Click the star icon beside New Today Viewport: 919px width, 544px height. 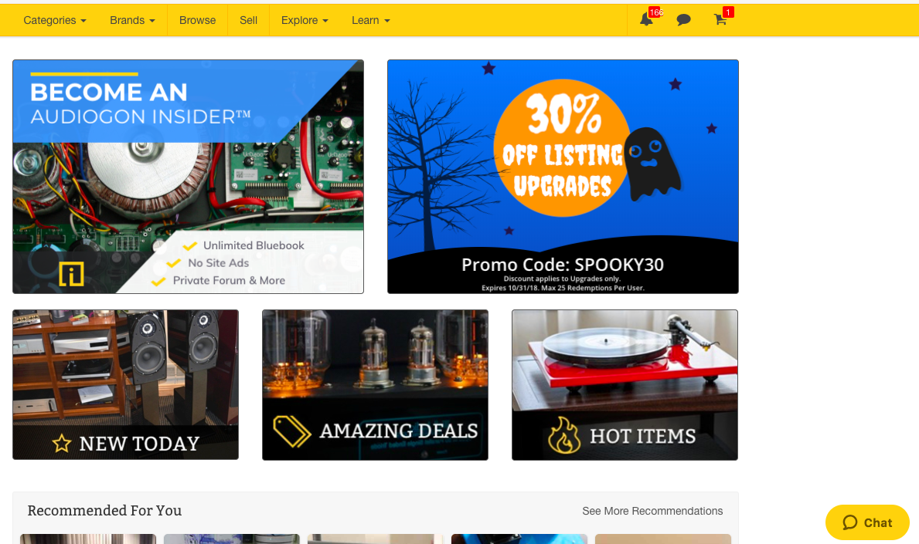pyautogui.click(x=62, y=444)
